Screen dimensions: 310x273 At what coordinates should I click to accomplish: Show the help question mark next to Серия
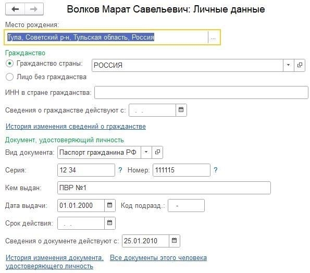click(x=120, y=170)
